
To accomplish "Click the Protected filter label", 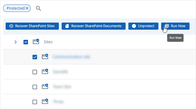I will point(16,8).
